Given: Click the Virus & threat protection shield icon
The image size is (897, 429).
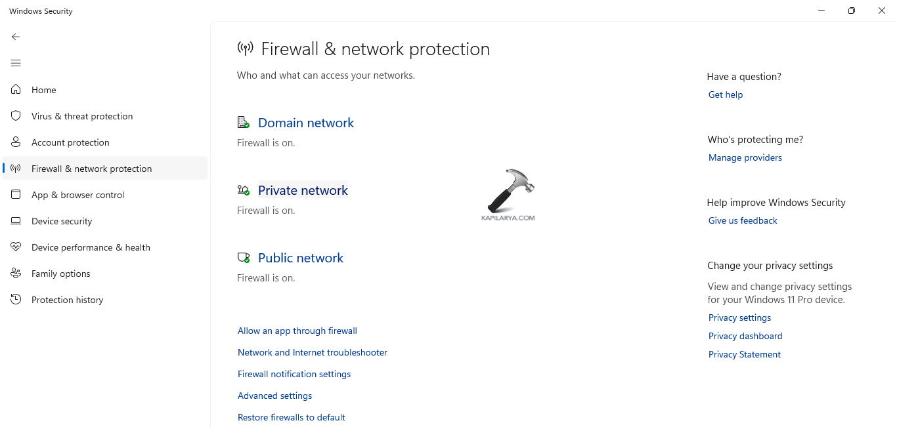Looking at the screenshot, I should point(16,116).
